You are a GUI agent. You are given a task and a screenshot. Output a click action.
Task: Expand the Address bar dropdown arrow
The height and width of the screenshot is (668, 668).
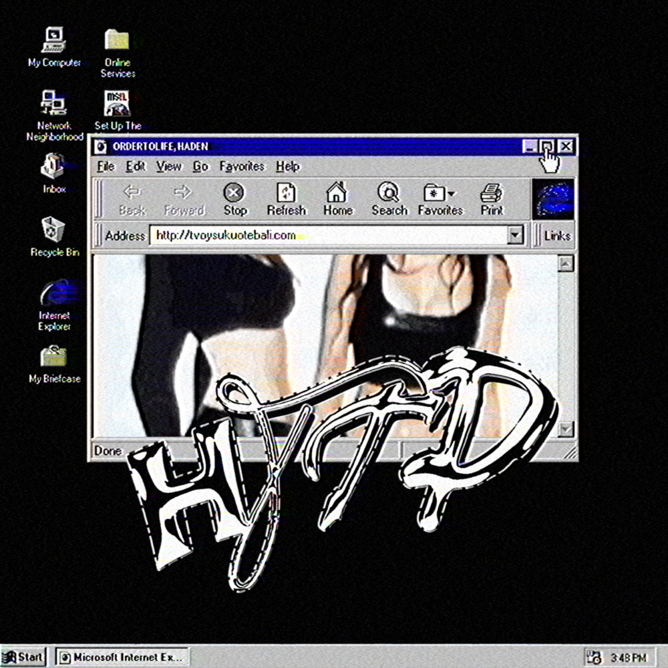[x=515, y=235]
